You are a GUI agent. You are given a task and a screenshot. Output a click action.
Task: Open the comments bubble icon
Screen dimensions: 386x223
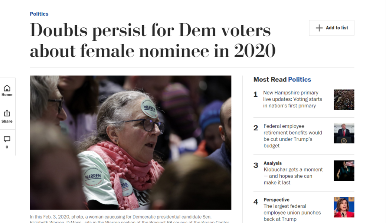(x=7, y=139)
